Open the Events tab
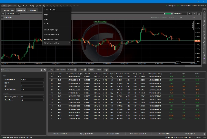 click(x=99, y=70)
